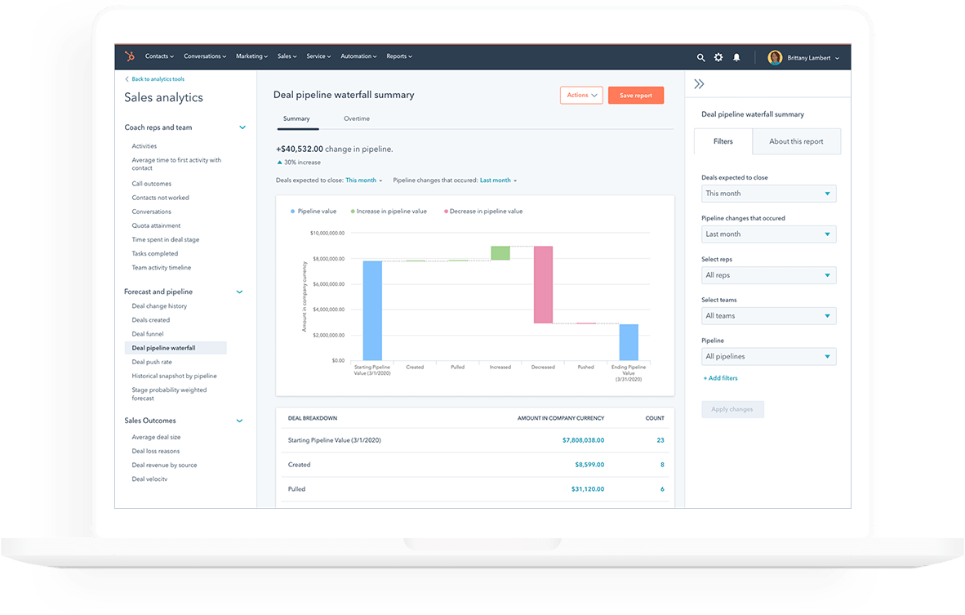Open the Deal funnel report in the sidebar
Screen dimensions: 965x615
[x=147, y=333]
